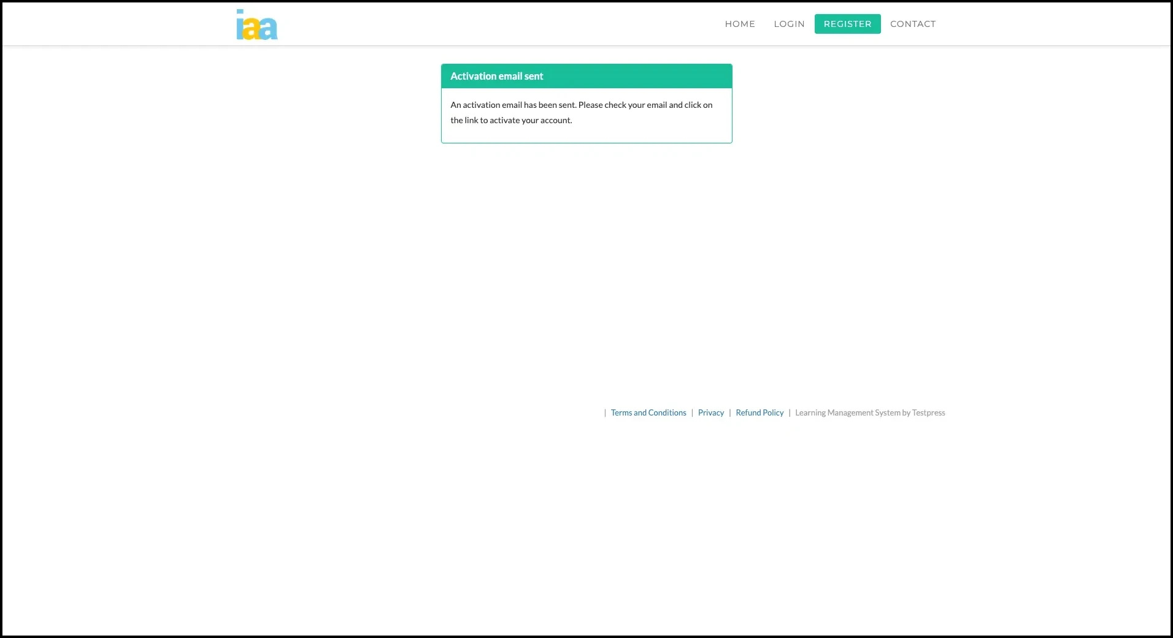Open the Refund Policy link

pos(759,412)
